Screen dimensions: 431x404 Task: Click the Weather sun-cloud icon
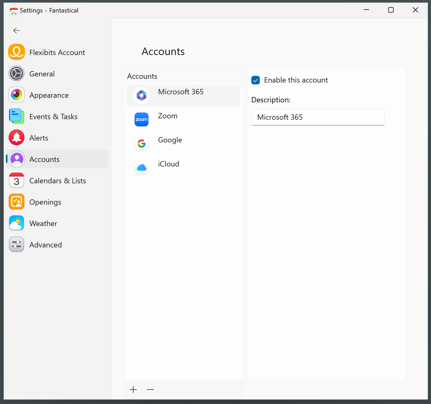point(17,223)
